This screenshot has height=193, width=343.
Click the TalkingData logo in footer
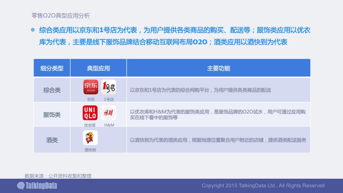pos(37,185)
